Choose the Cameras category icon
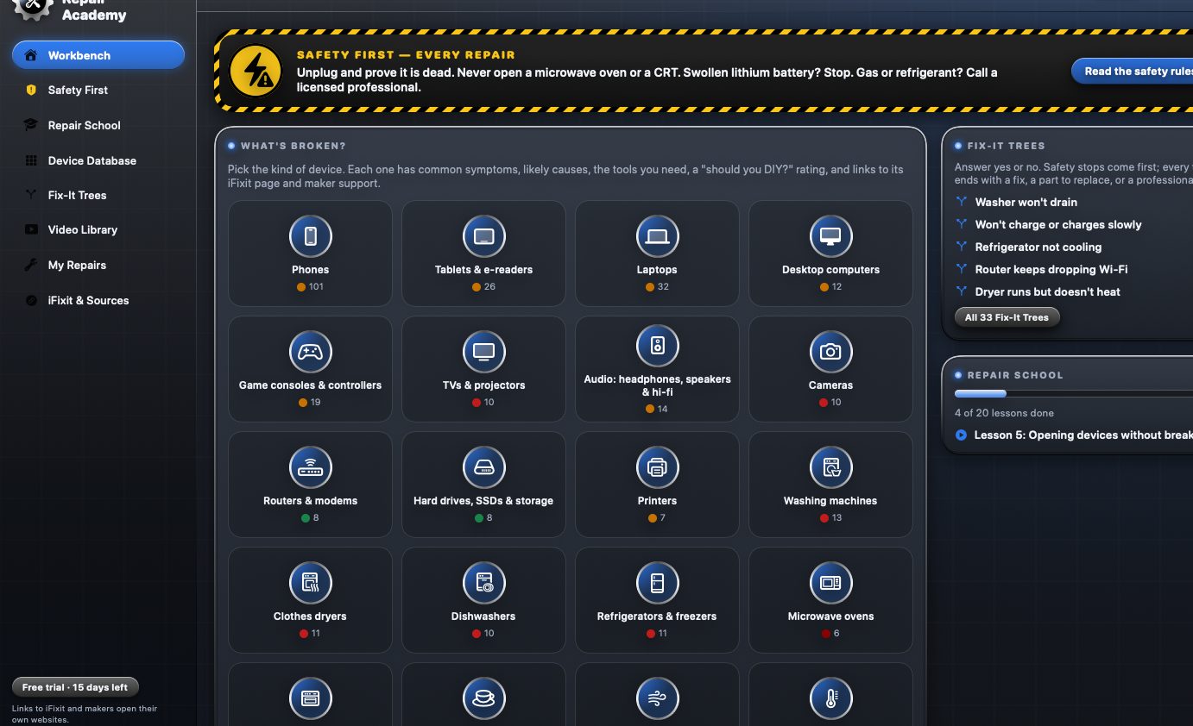The image size is (1193, 726). (x=830, y=352)
